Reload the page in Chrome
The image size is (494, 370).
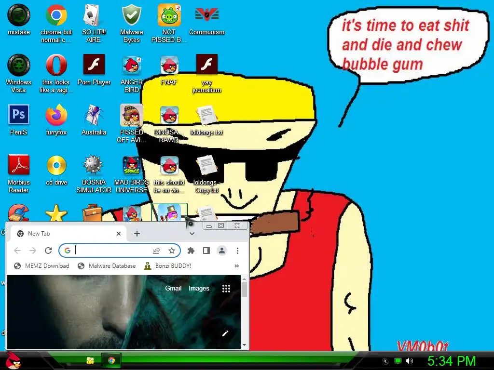48,251
